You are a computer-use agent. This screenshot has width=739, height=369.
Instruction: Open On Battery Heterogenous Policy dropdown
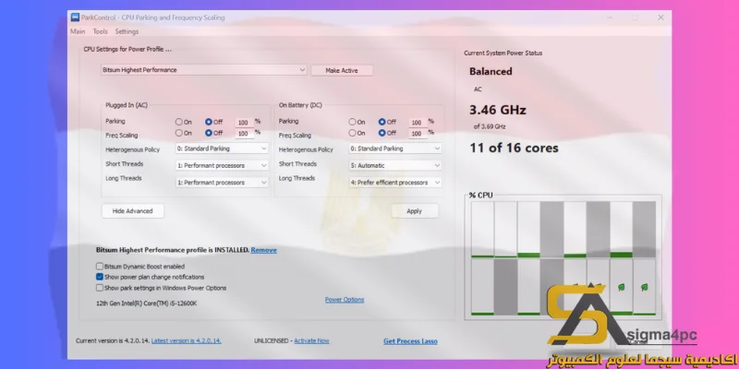pos(395,149)
